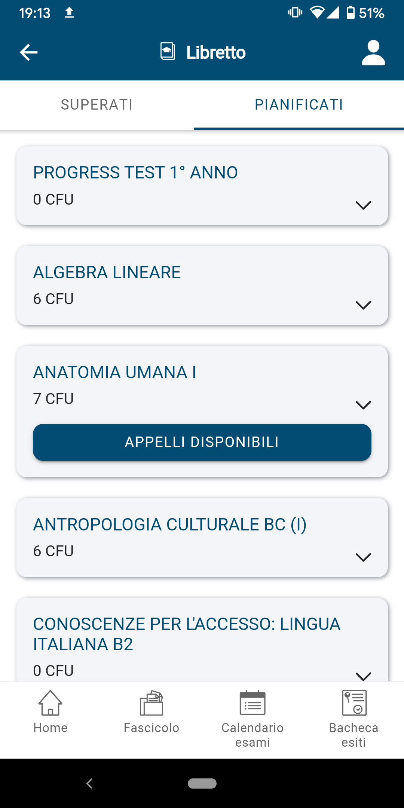
Task: Expand ANATOMIA UMANA I details chevron
Action: [x=363, y=405]
